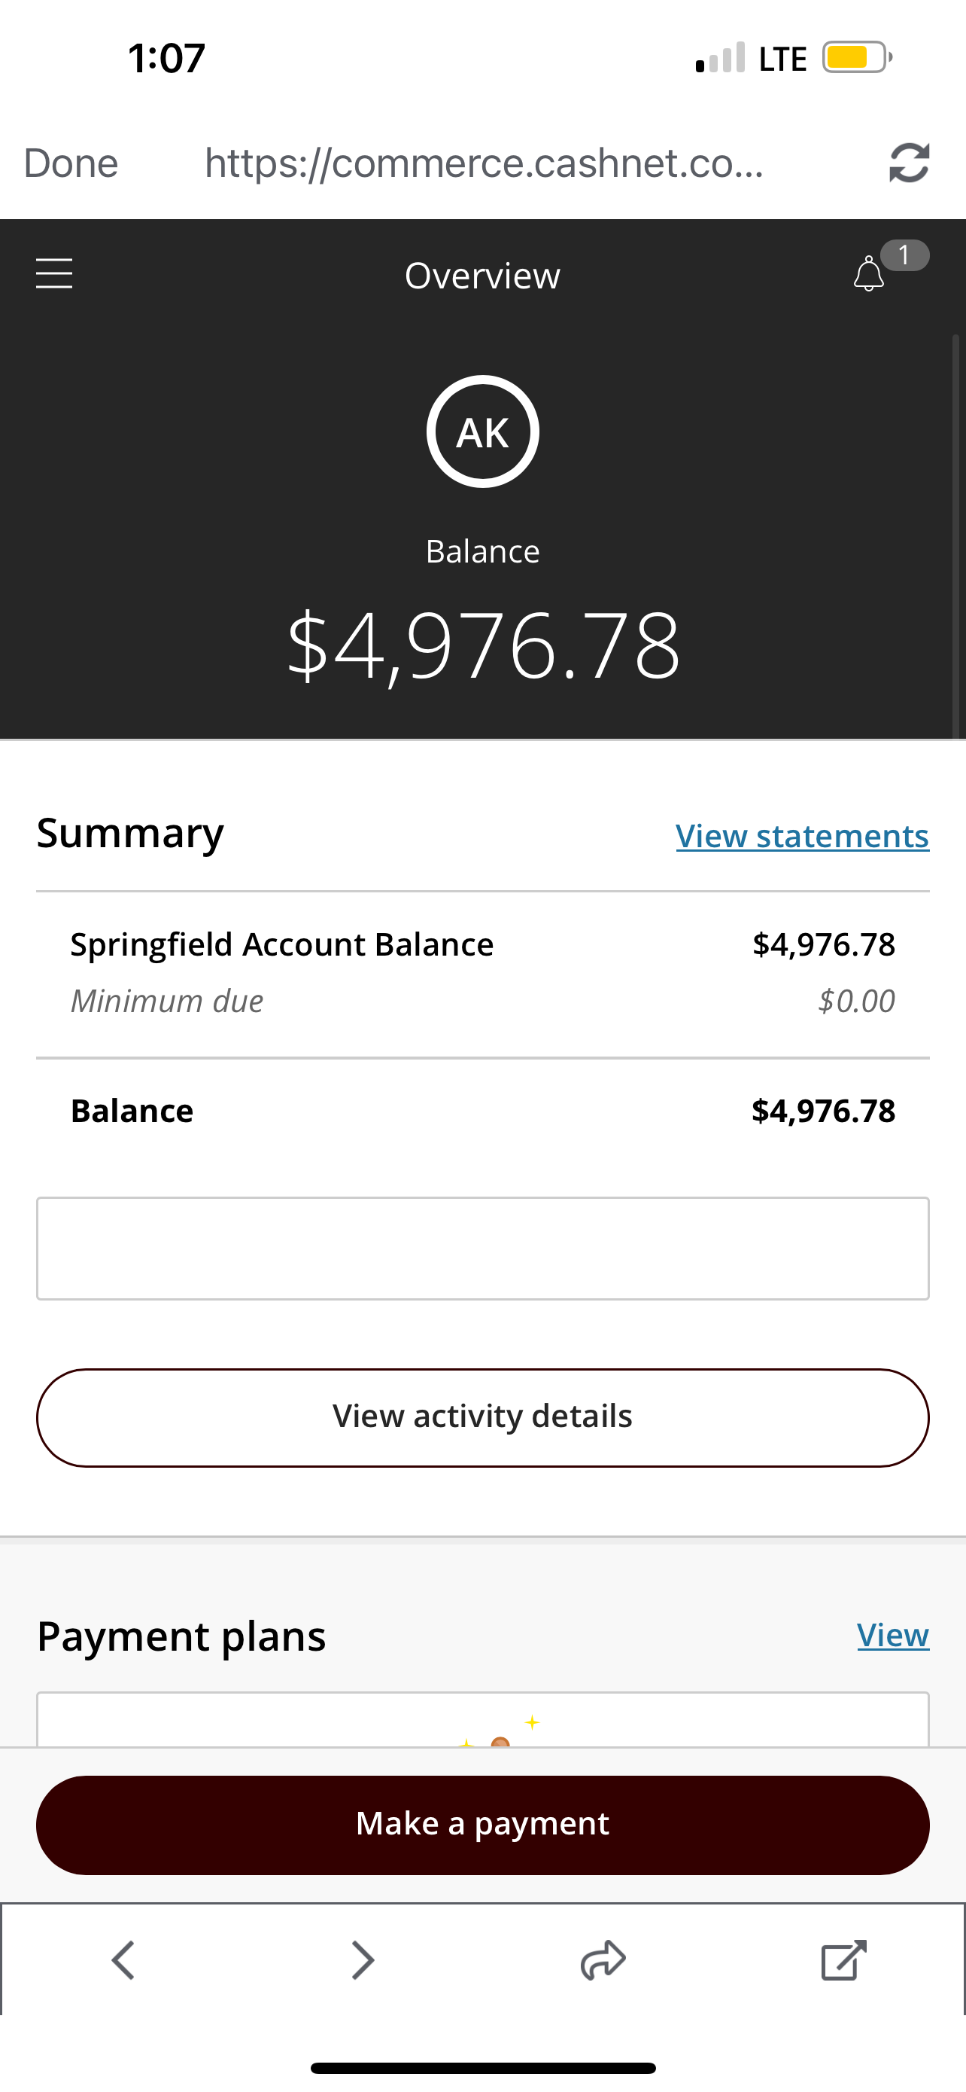
Task: Click View activity details button
Action: coord(482,1417)
